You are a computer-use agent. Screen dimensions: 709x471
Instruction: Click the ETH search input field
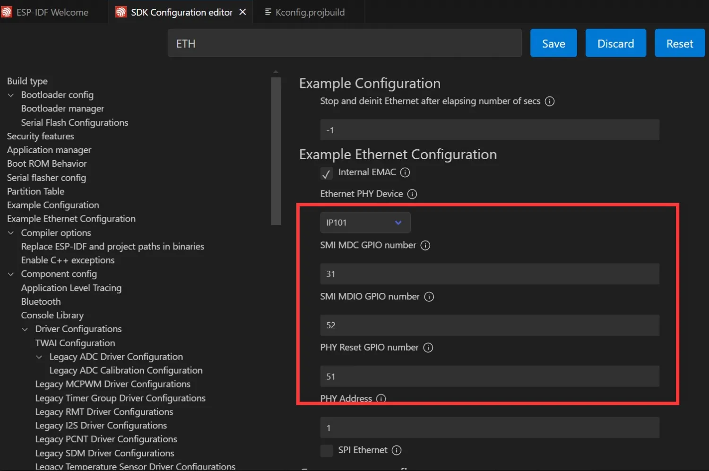(x=345, y=43)
